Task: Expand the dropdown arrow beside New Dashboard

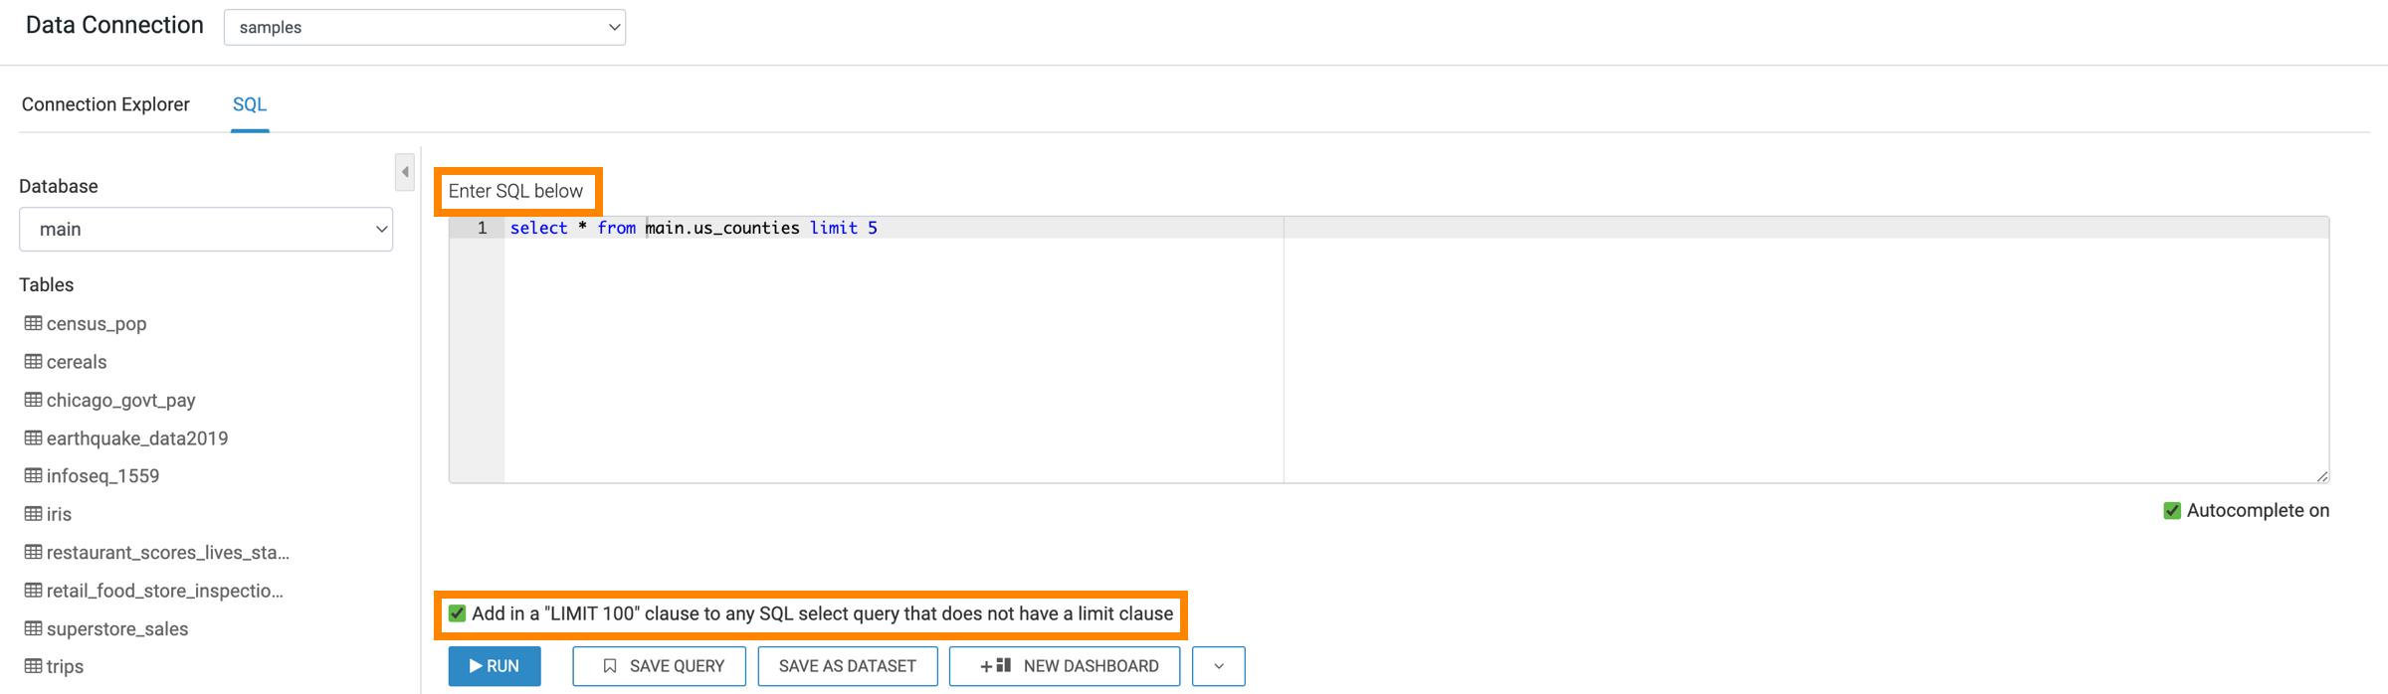Action: point(1218,666)
